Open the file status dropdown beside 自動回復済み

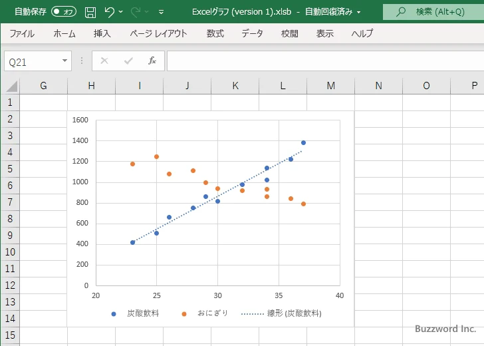pyautogui.click(x=359, y=12)
